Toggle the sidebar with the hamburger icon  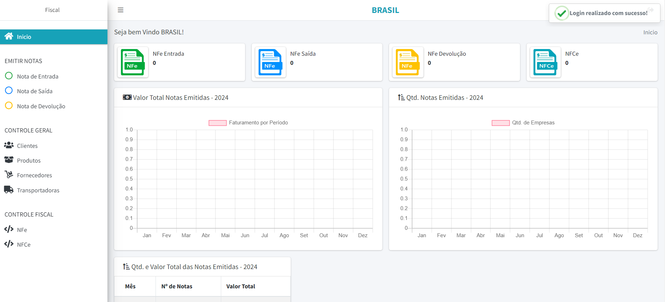120,10
